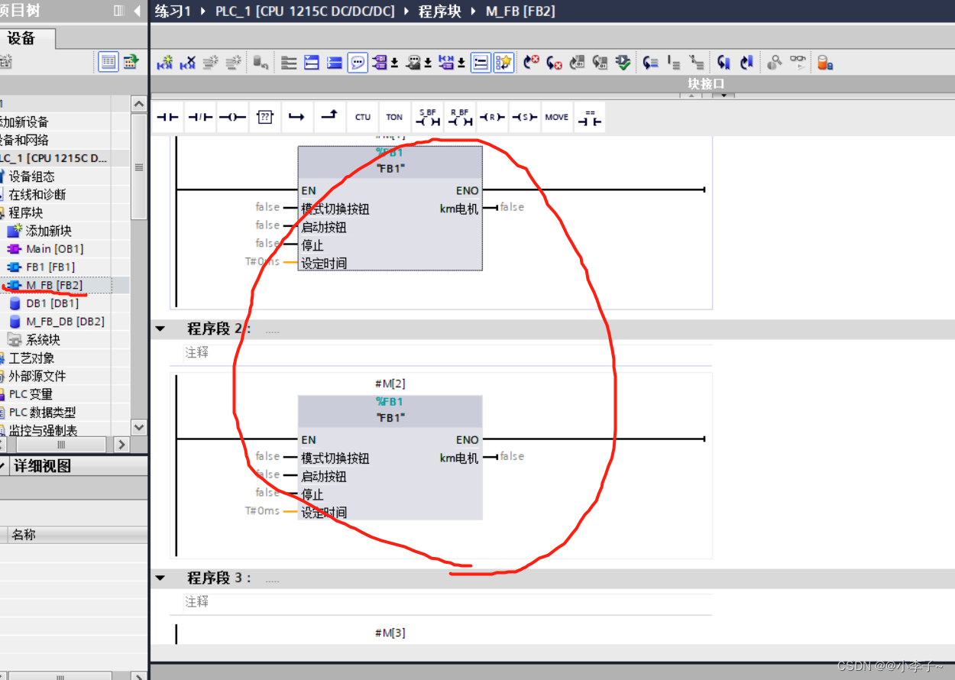Close all networks via toolbar icon

coord(334,63)
